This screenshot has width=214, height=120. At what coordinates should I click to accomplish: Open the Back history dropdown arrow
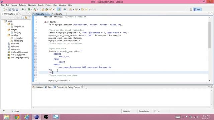pos(89,9)
